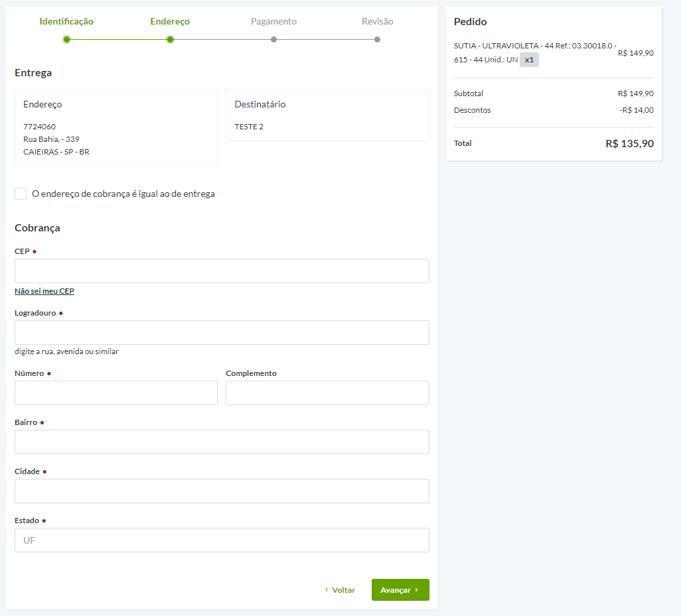Select the Endereço step label
The height and width of the screenshot is (616, 681).
(170, 21)
